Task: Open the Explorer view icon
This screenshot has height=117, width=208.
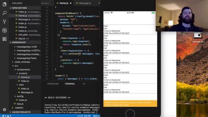Action: [4, 4]
